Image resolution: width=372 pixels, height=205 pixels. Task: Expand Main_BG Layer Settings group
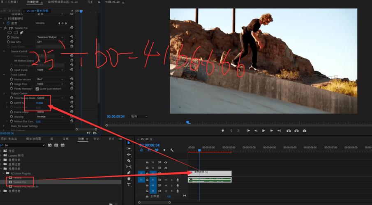pyautogui.click(x=4, y=126)
